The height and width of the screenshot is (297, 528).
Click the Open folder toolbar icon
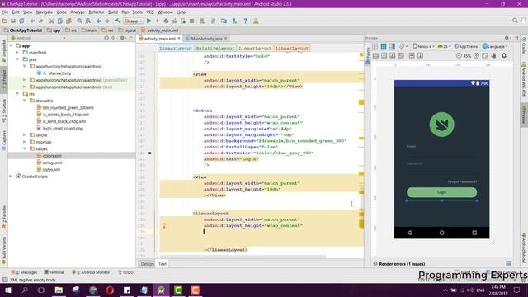(x=5, y=21)
